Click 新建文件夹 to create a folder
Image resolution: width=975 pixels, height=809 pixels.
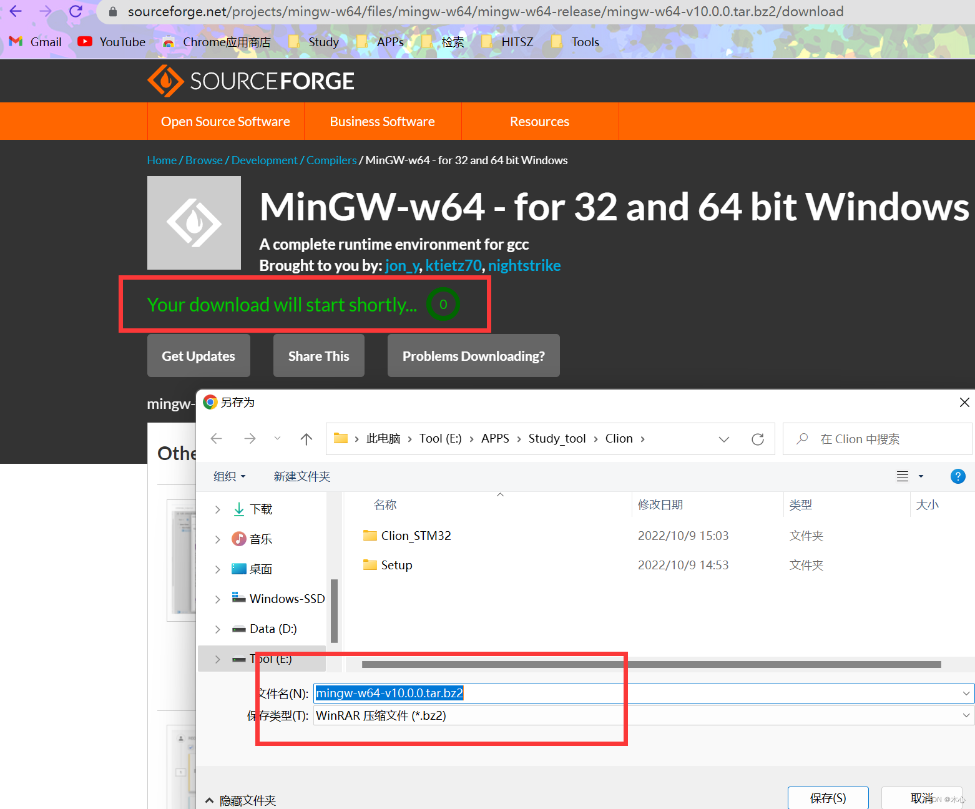pos(301,476)
